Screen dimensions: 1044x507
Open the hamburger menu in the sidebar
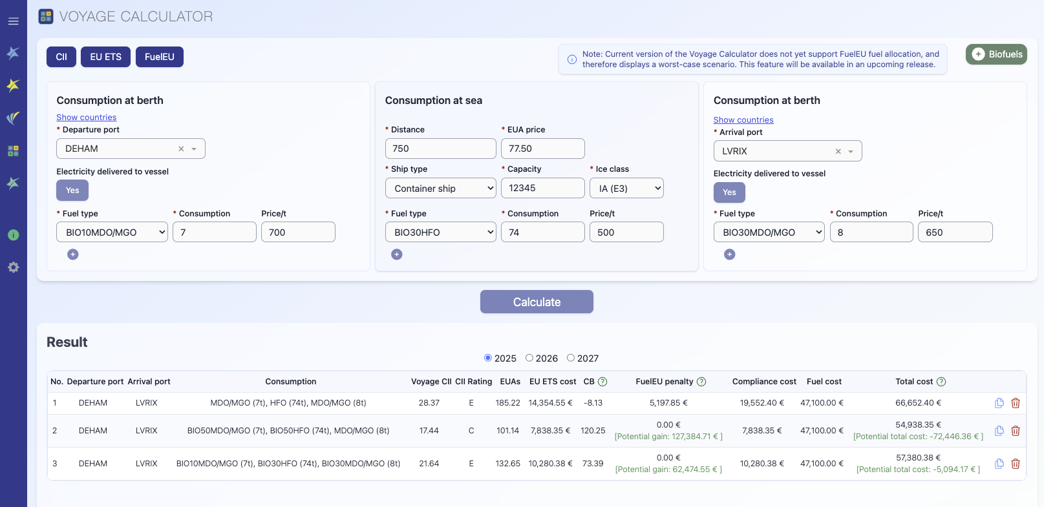13,21
